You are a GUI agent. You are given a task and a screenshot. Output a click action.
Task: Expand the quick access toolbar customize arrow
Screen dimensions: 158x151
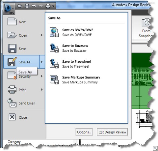[53, 6]
